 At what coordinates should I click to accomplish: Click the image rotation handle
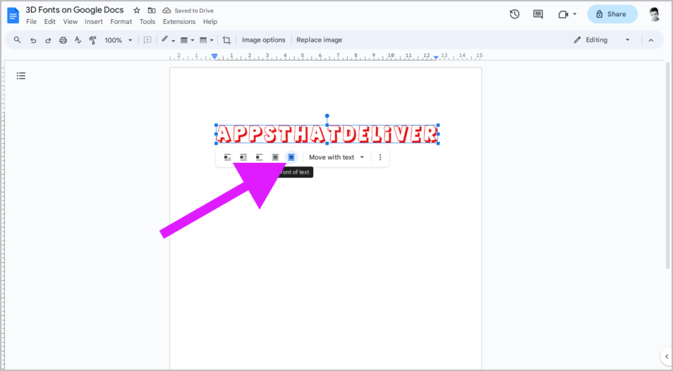327,116
